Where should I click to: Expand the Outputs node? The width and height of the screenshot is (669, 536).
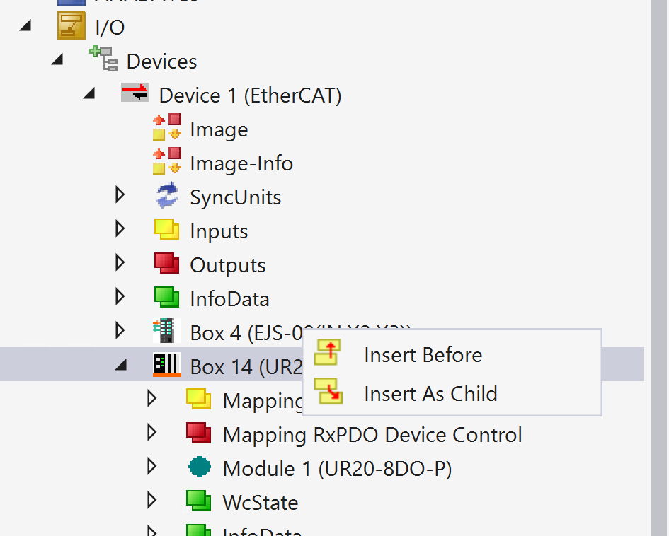120,263
